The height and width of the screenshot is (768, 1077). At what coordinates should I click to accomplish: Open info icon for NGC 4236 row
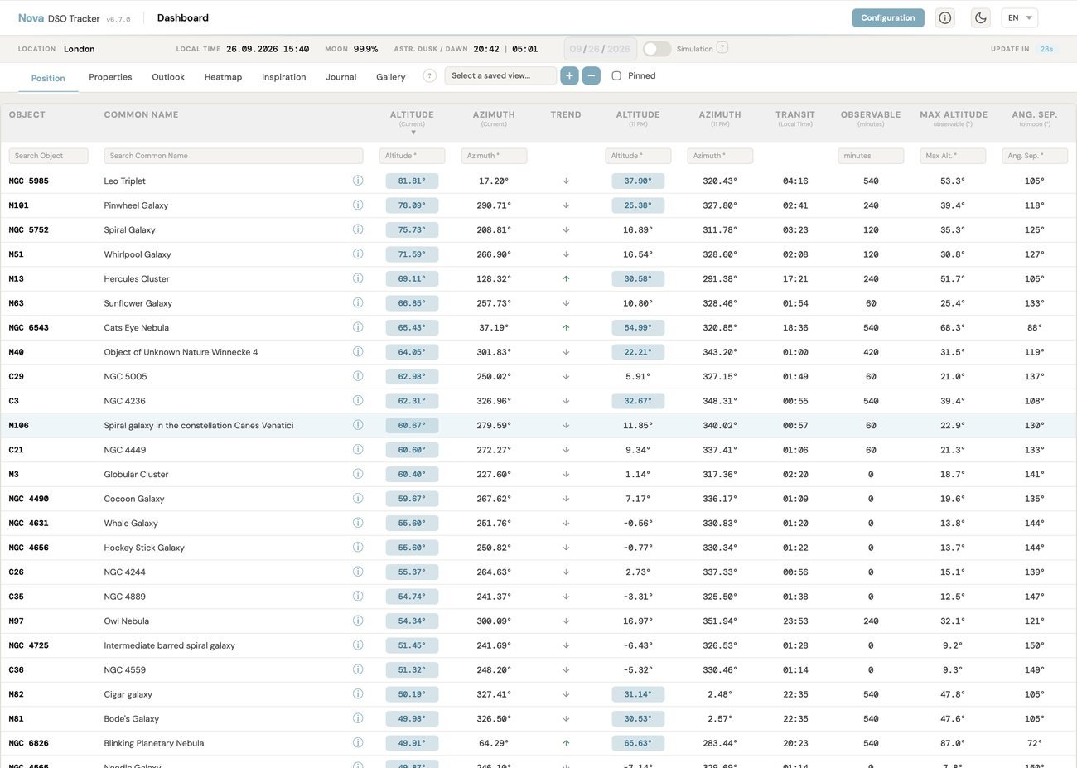tap(358, 400)
